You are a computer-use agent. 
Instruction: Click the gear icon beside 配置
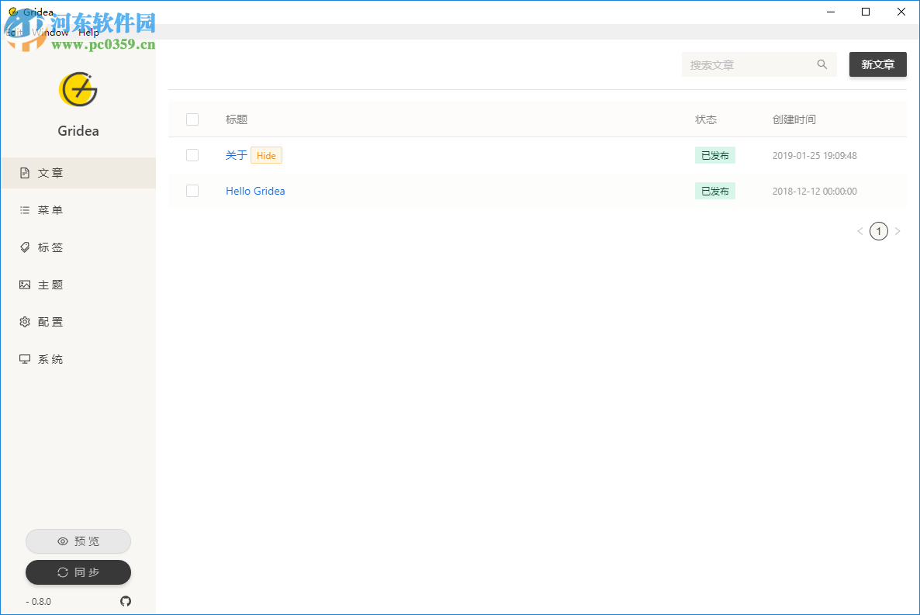(x=25, y=322)
